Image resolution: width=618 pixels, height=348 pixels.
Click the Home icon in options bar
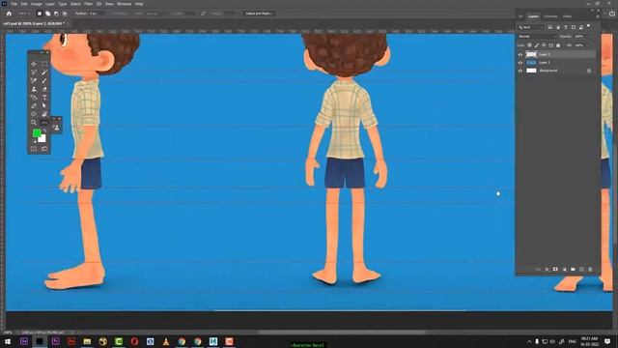coord(9,14)
